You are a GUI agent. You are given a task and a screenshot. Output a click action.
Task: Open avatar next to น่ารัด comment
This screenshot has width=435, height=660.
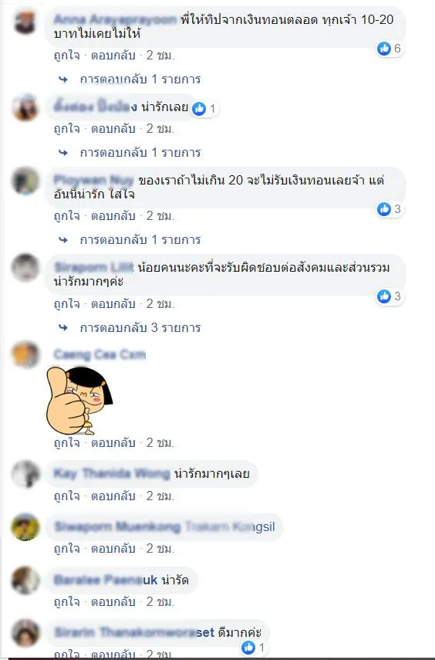(25, 580)
